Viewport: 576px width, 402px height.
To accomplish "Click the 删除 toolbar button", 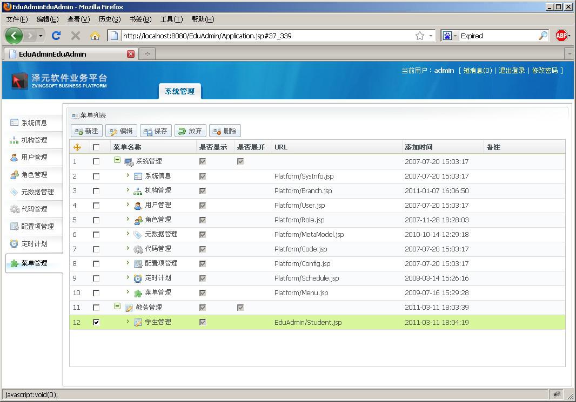I will tap(225, 131).
